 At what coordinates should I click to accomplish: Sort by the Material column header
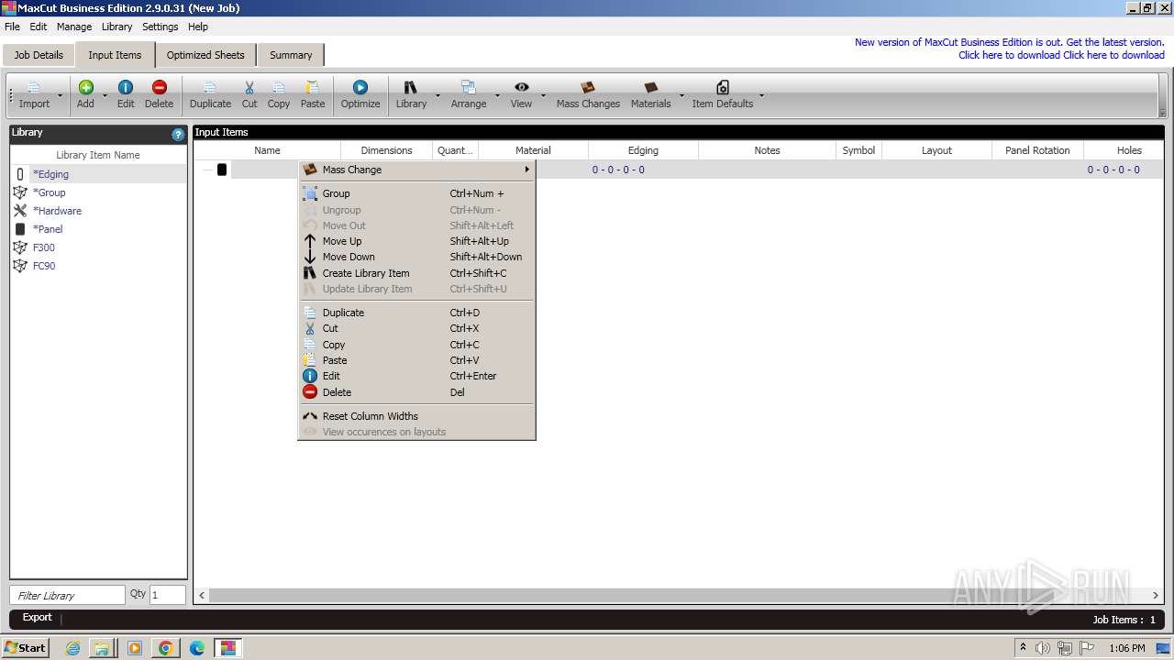point(533,150)
